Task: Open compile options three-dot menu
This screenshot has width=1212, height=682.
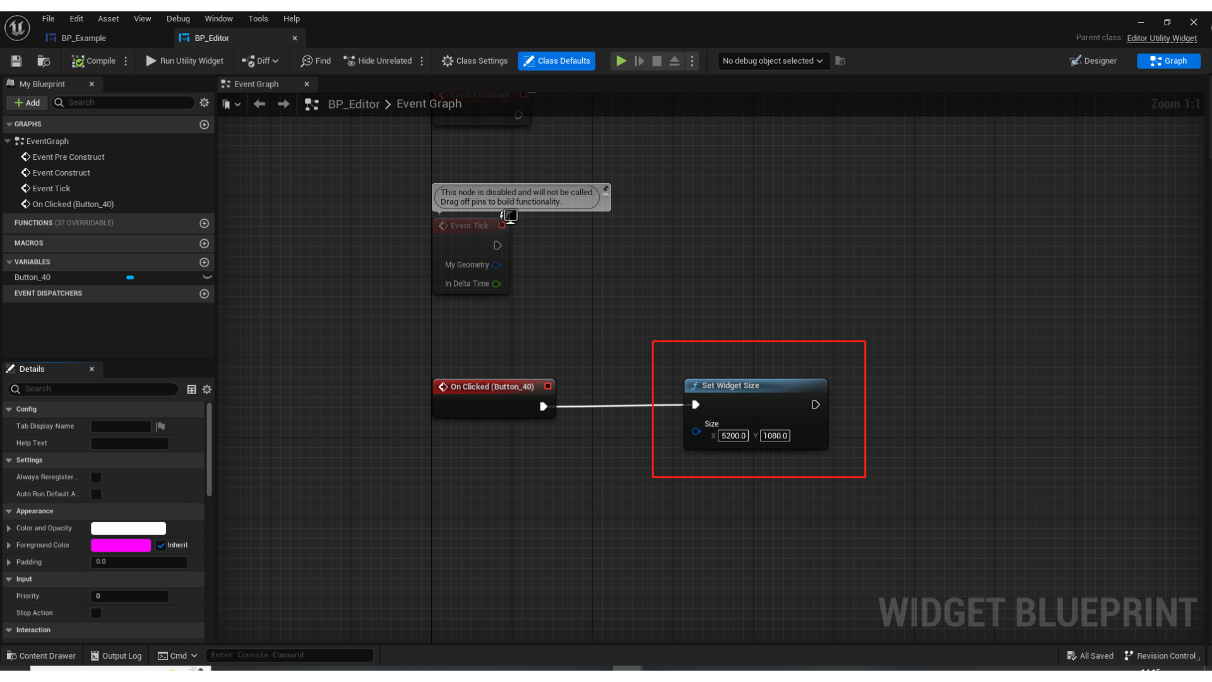Action: [126, 61]
